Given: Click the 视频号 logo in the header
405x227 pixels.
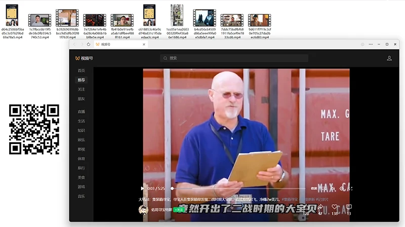Looking at the screenshot, I should 84,58.
